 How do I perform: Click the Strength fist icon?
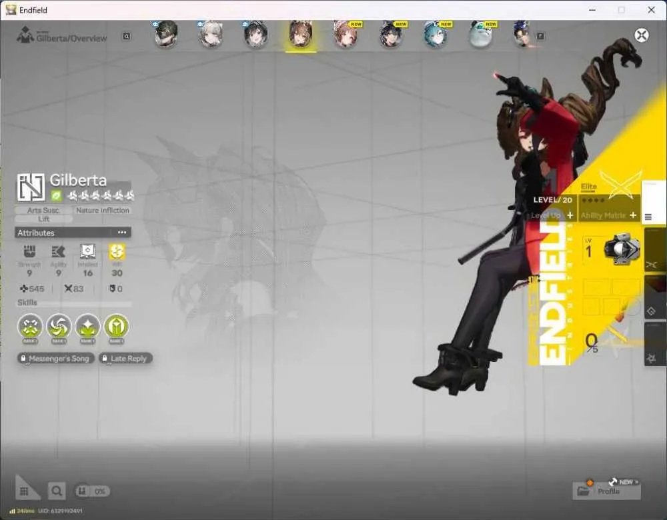29,251
